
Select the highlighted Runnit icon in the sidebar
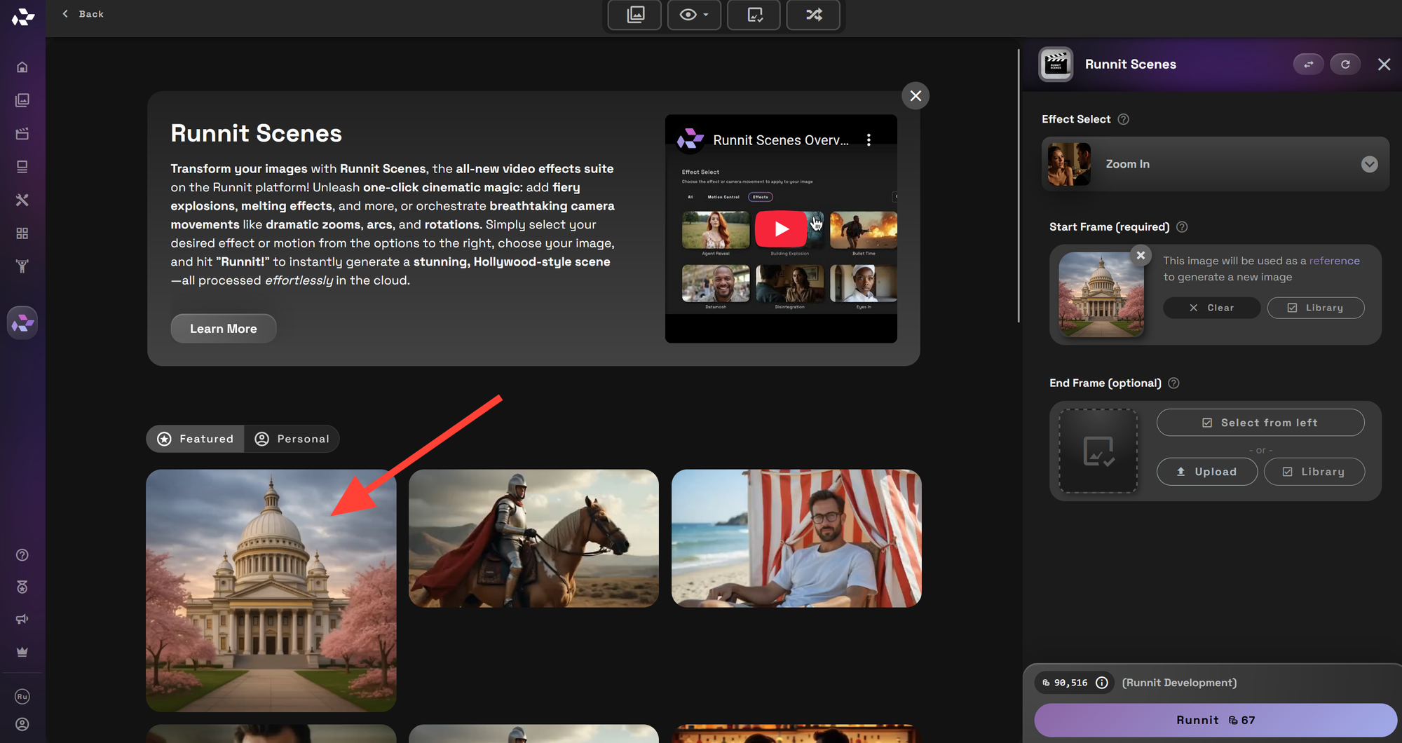[x=22, y=323]
